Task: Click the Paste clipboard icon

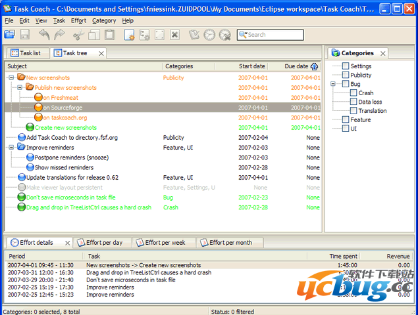Action: pyautogui.click(x=109, y=35)
